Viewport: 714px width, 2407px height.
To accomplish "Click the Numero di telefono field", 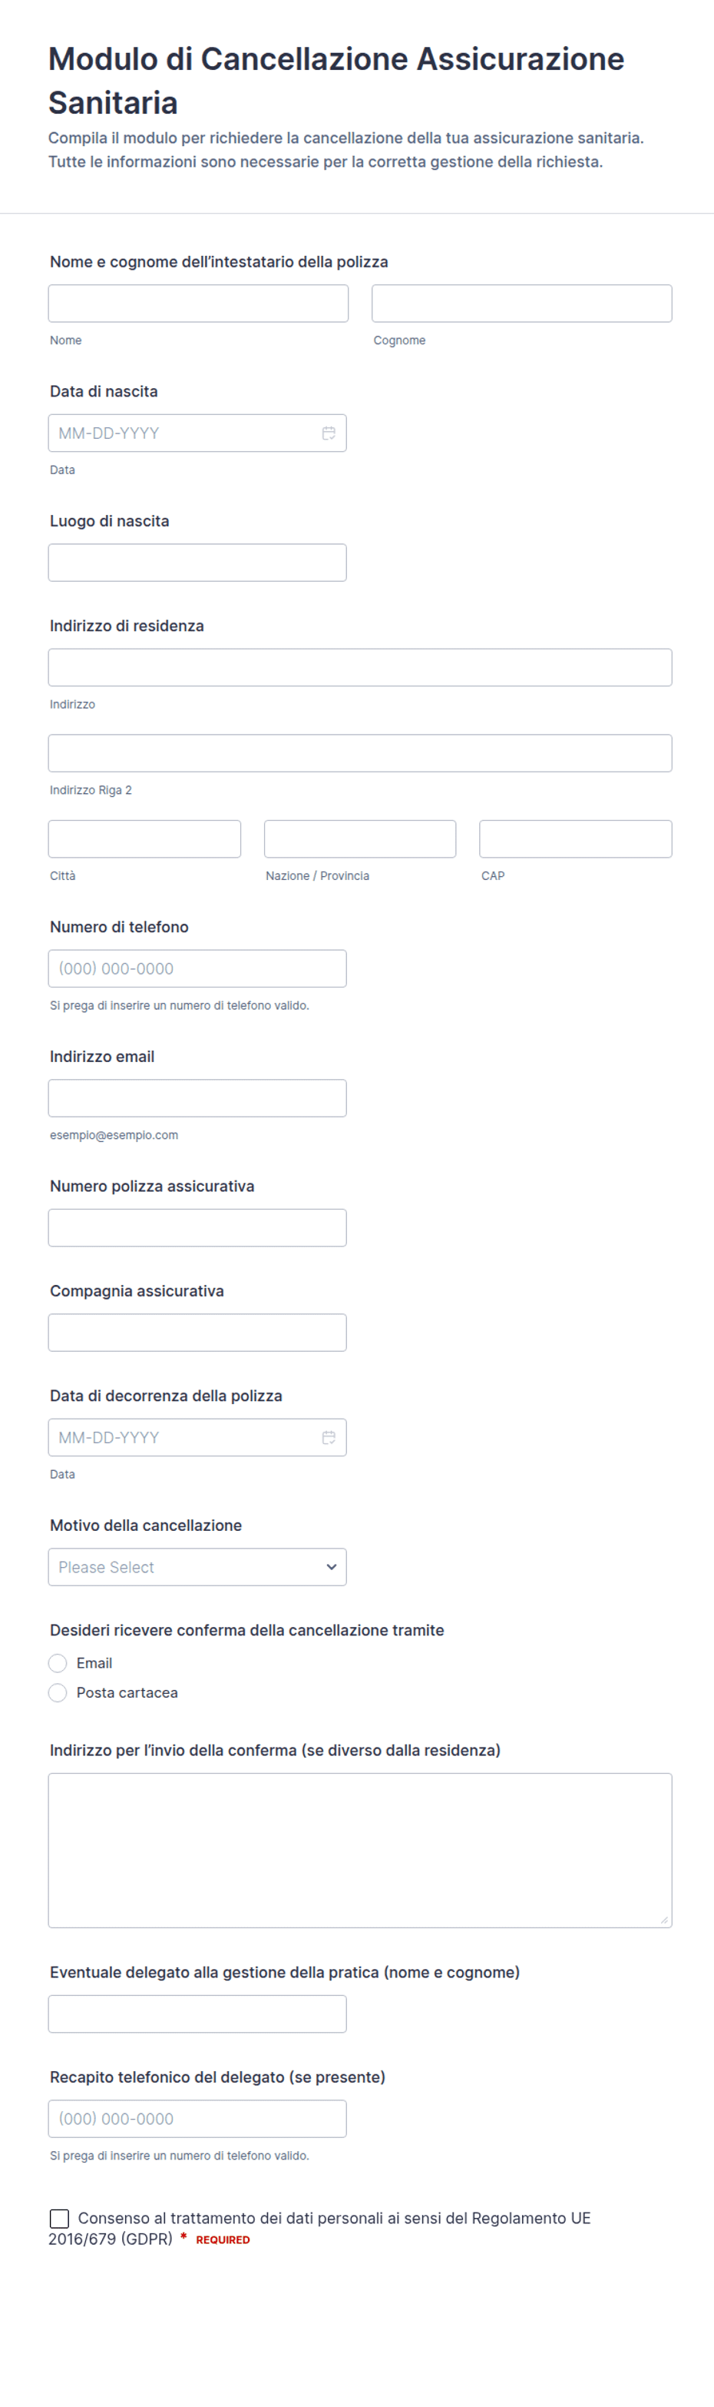I will point(197,968).
